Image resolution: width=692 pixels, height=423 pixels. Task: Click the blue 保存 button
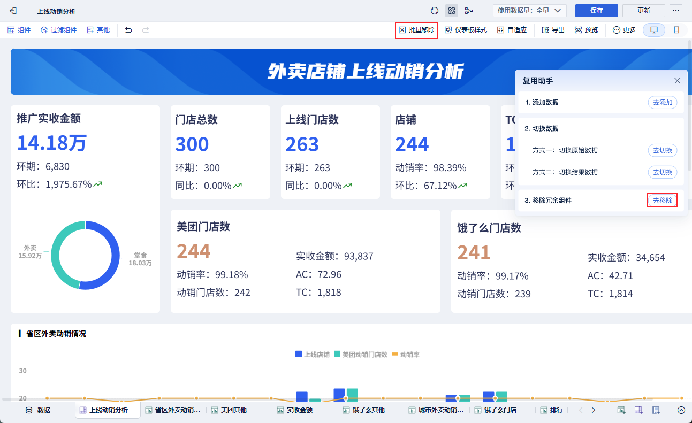pos(597,11)
